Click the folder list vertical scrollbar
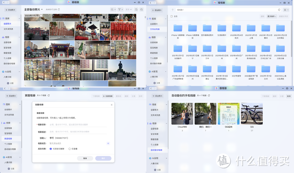This screenshot has height=173, width=294. click(x=291, y=38)
